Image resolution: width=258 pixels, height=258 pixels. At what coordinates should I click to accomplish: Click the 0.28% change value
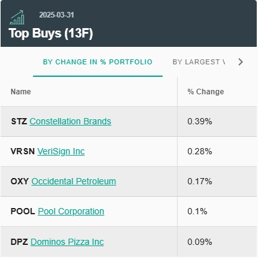point(199,151)
